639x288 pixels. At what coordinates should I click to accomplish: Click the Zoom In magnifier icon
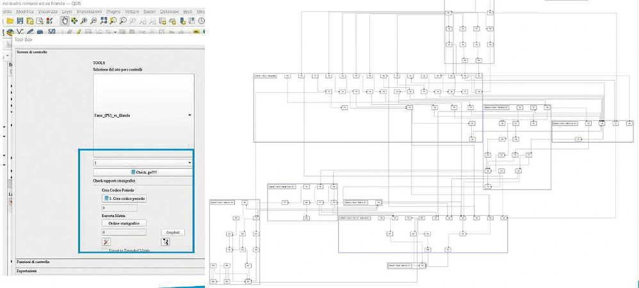point(84,21)
